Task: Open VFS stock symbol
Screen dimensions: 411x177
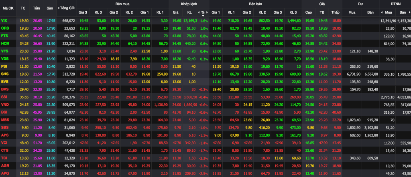Action: click(4, 51)
